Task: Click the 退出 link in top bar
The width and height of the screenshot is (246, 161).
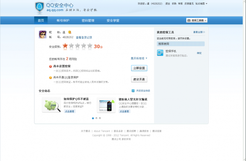Action: click(x=168, y=4)
